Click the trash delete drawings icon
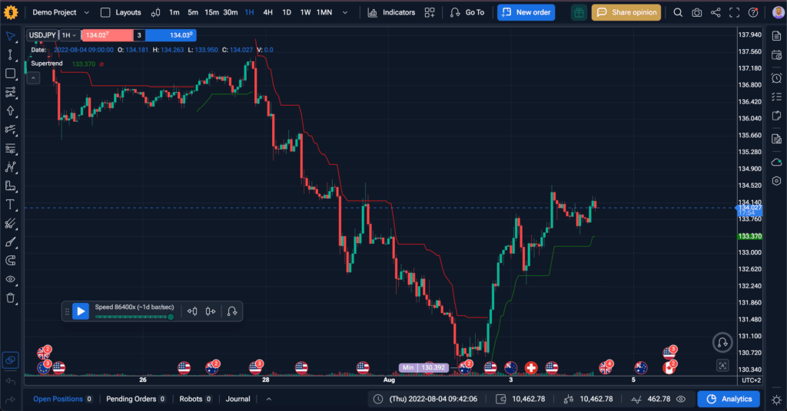The image size is (787, 411). tap(11, 298)
